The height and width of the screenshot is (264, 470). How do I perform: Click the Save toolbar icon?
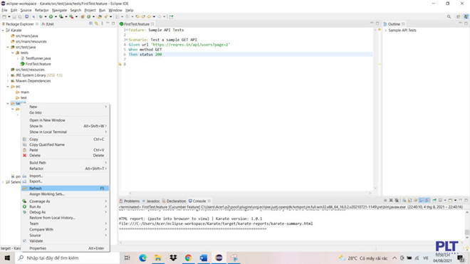[x=14, y=17]
